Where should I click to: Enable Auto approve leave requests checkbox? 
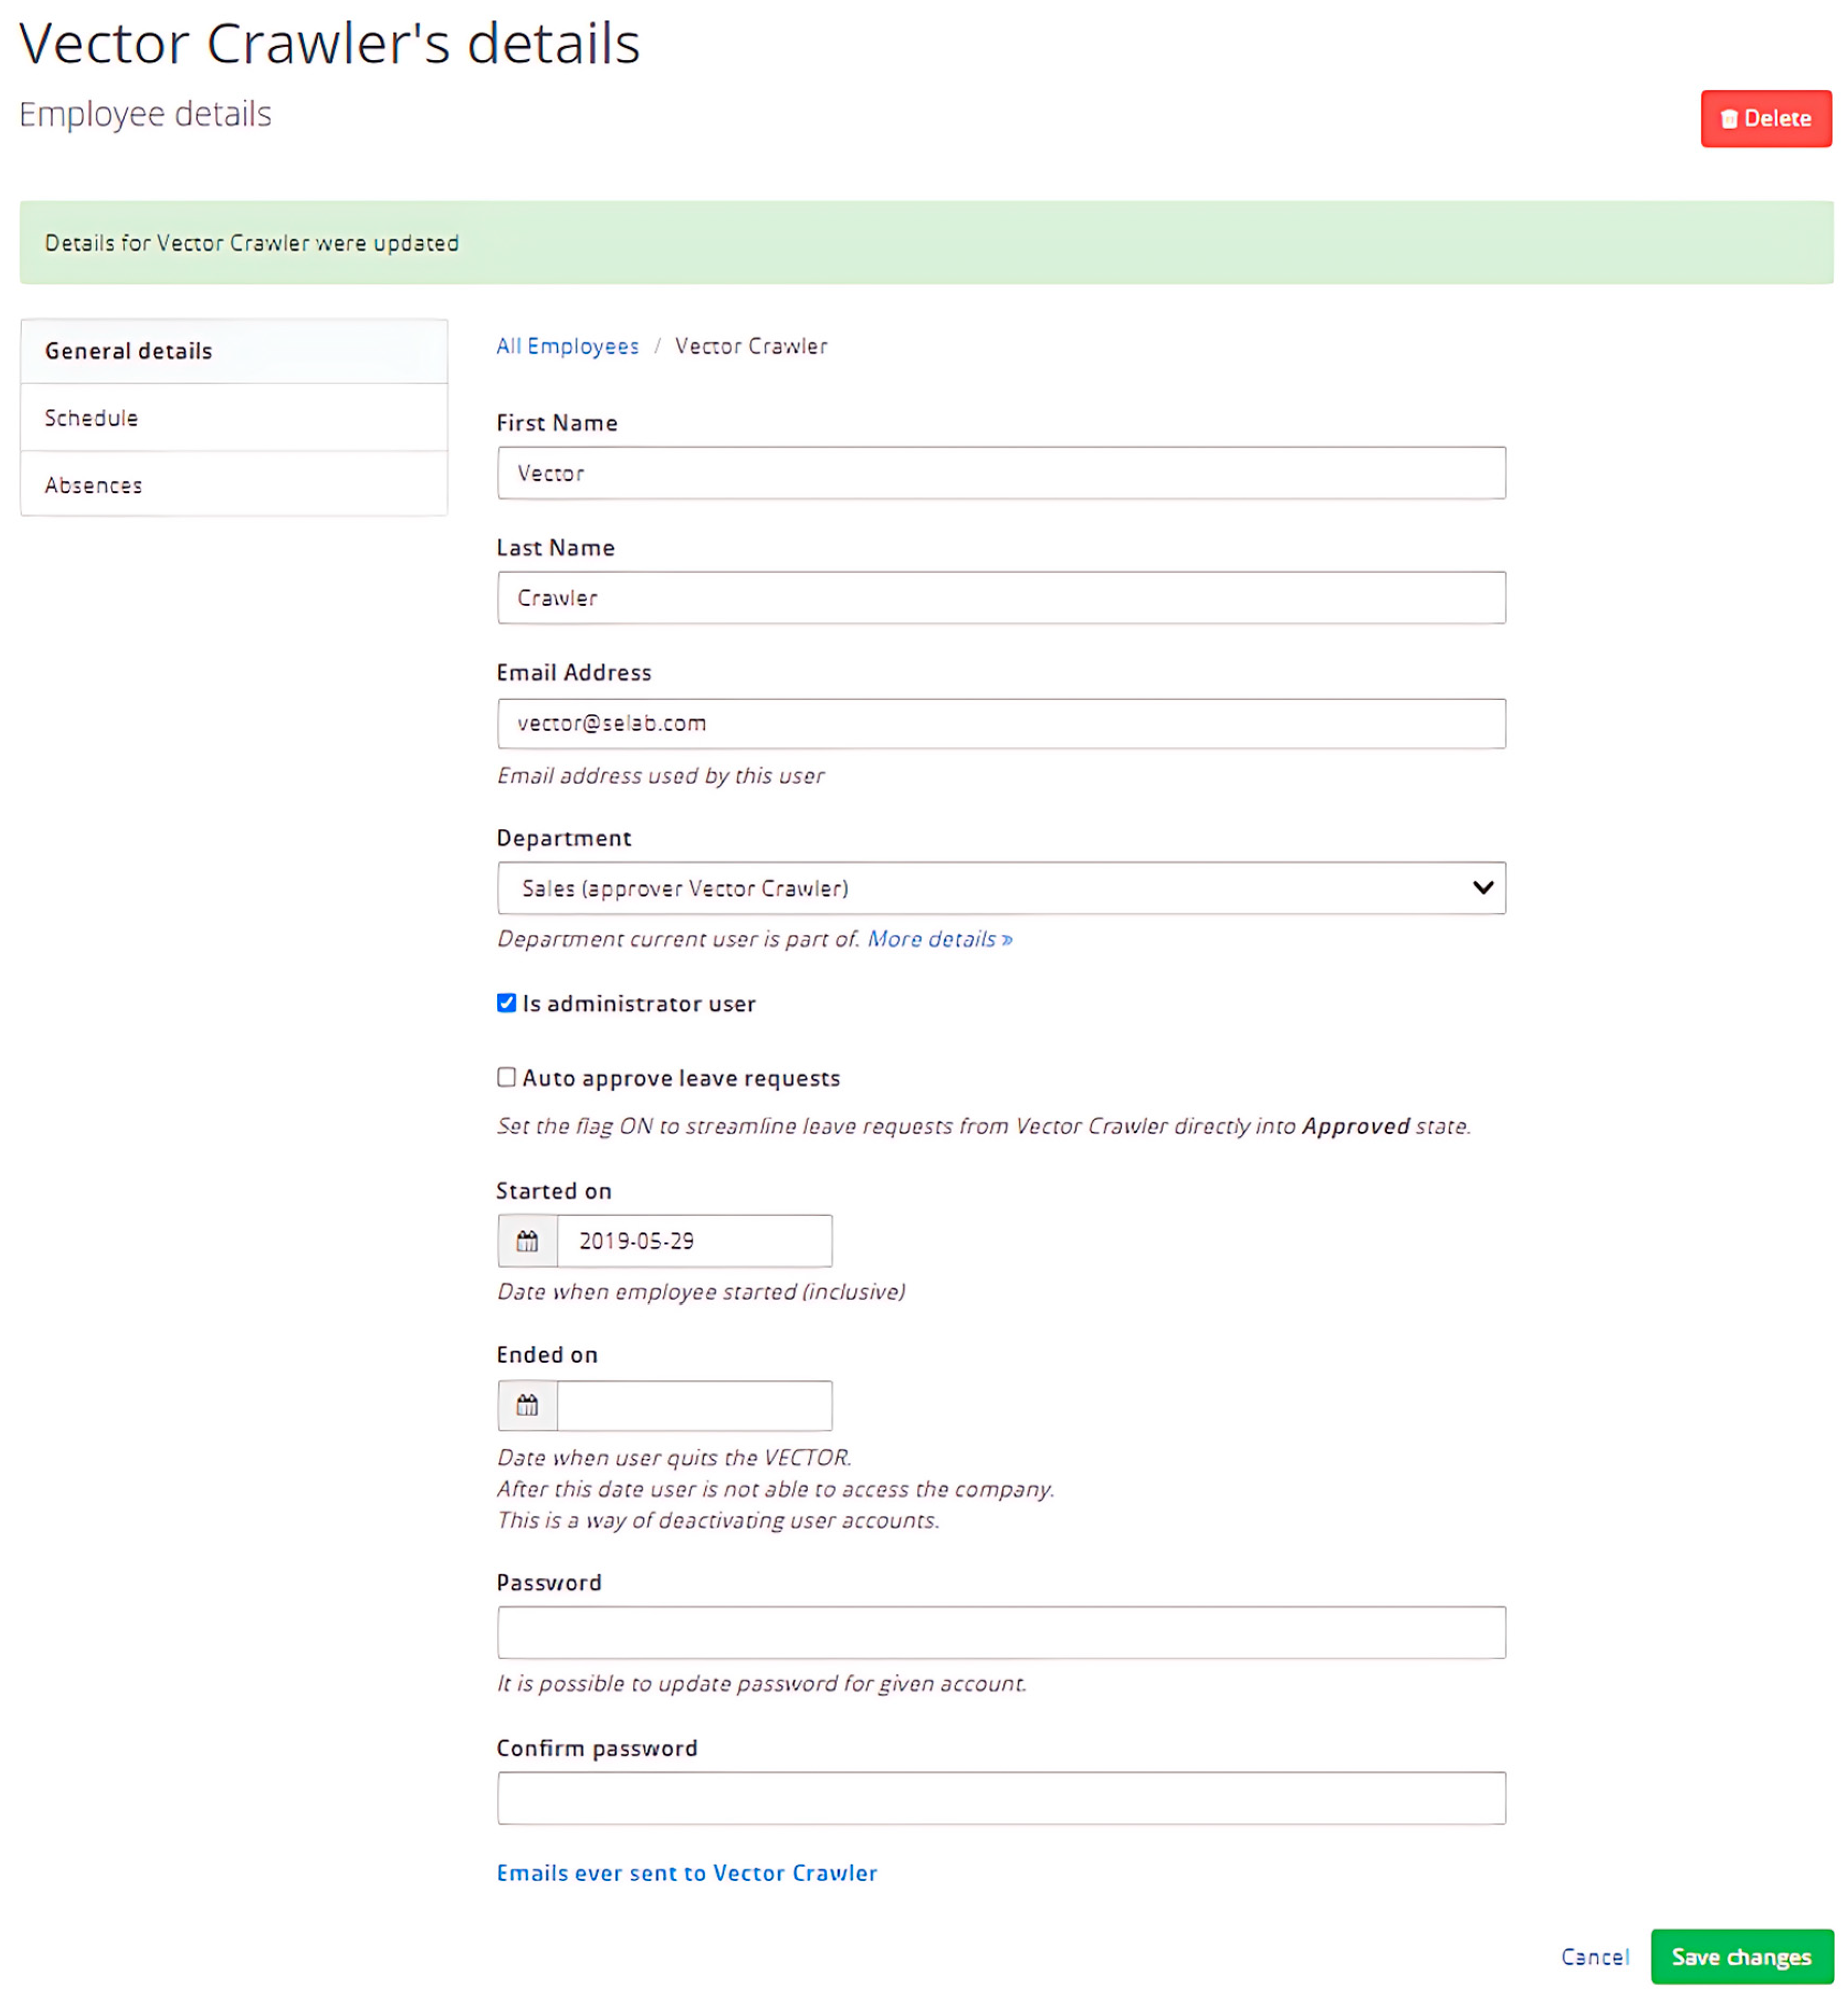pyautogui.click(x=507, y=1077)
